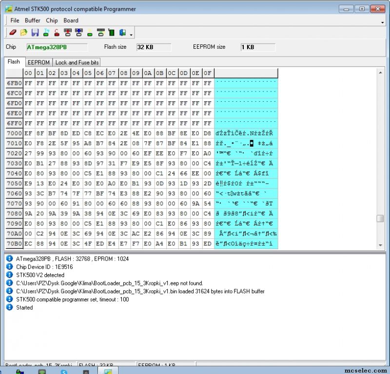Click cell EF in row 7000 column 00
The image size is (390, 374).
point(28,133)
